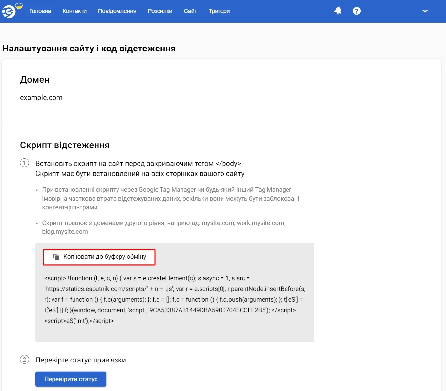This screenshot has height=391, width=446.
Task: Open the Розсилки menu item
Action: click(x=160, y=11)
